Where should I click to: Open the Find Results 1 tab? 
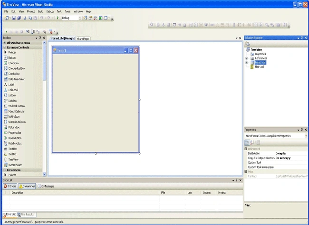coord(27,215)
